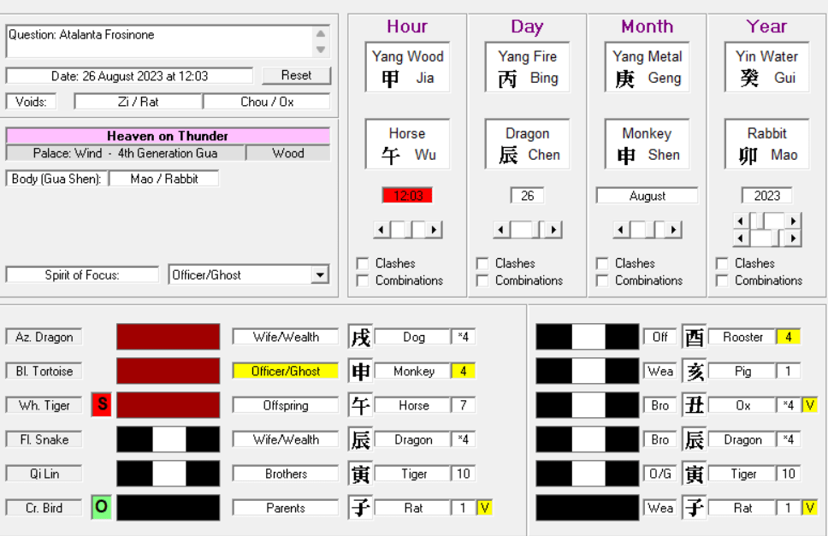Click the Month scrollbar right arrow
Image resolution: width=828 pixels, height=536 pixels.
click(x=674, y=230)
